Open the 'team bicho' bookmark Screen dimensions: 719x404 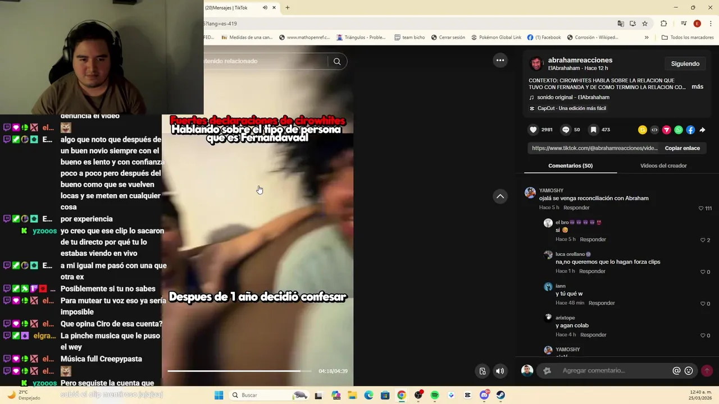(x=409, y=38)
